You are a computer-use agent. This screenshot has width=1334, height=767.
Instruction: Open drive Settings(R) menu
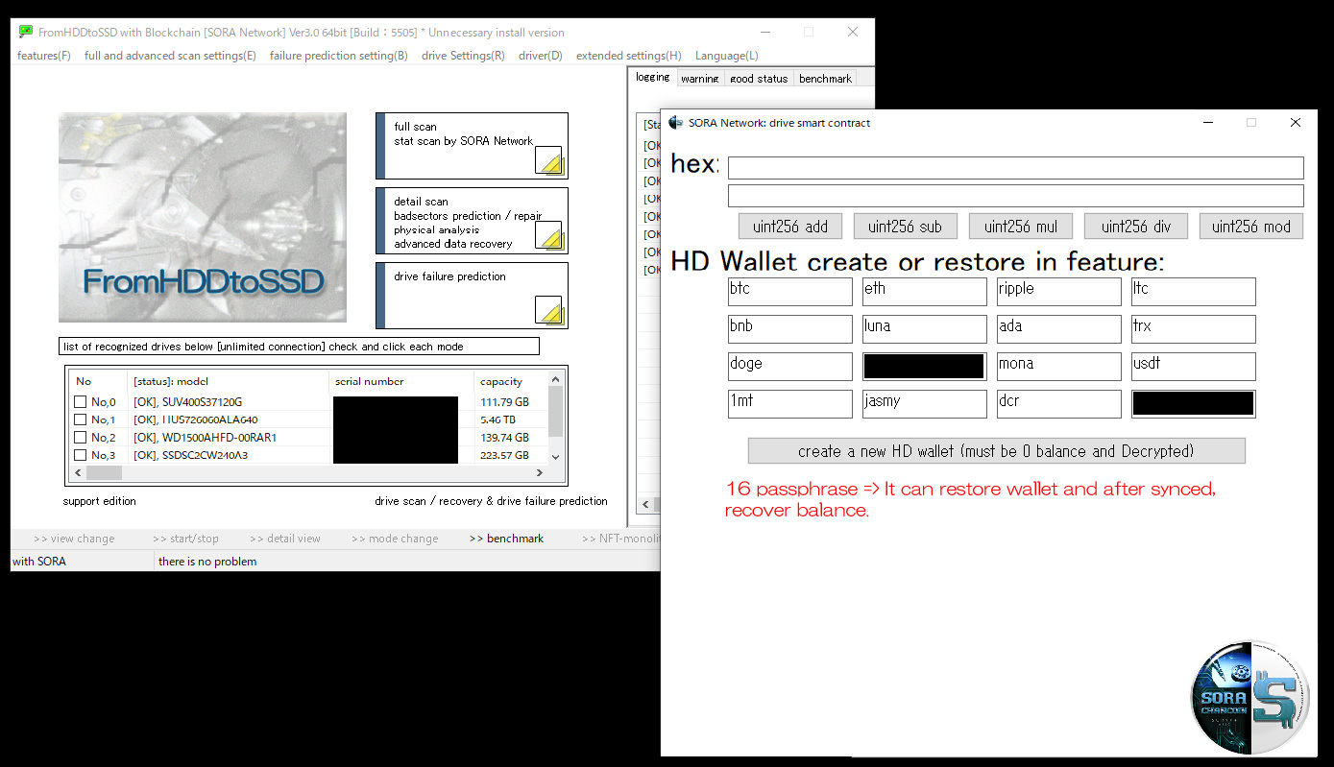(463, 56)
